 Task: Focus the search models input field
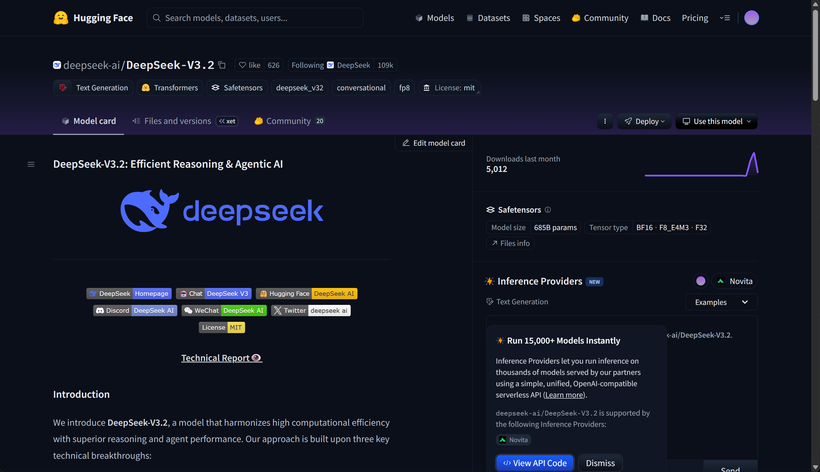tap(254, 18)
